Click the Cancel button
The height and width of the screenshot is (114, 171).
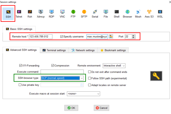(x=101, y=108)
